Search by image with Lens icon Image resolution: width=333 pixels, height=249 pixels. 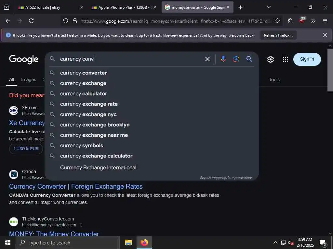pos(236,59)
